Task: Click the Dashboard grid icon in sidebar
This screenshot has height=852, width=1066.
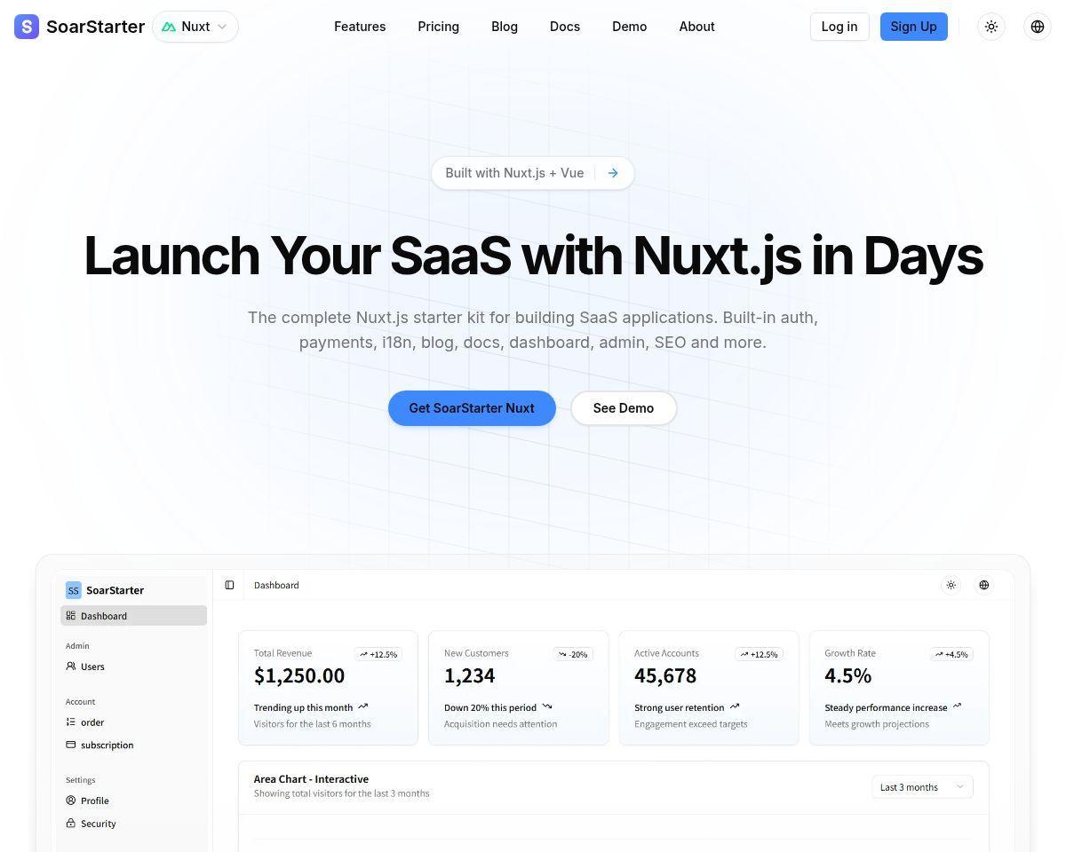Action: coord(71,616)
